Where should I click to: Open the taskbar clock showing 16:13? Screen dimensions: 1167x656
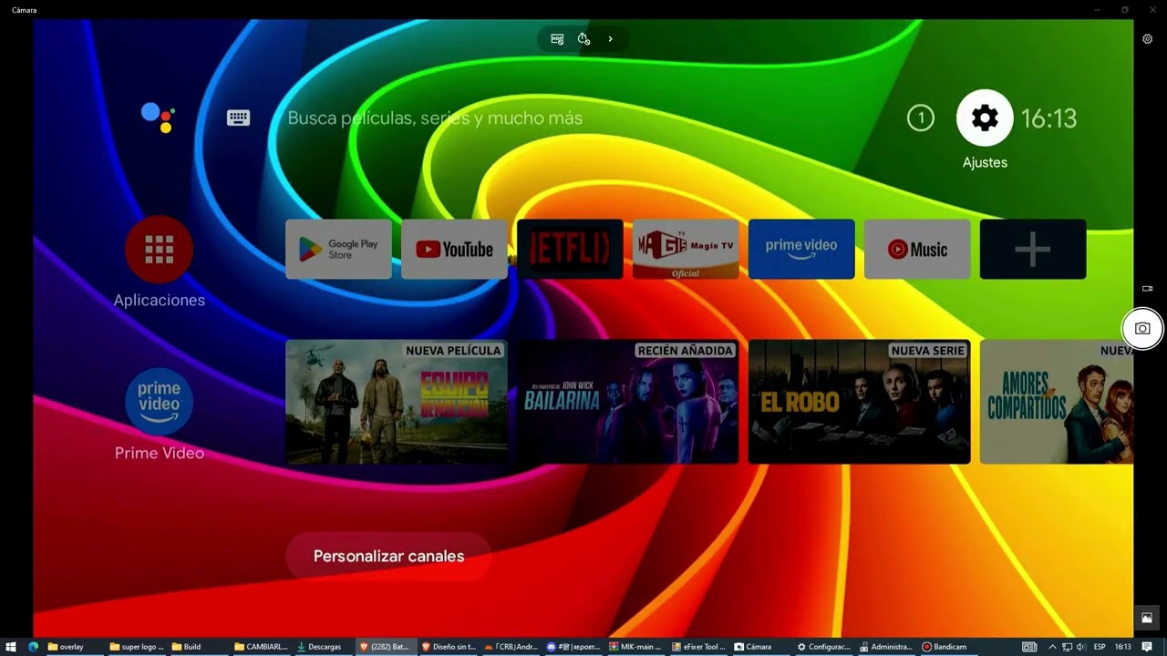click(1123, 647)
